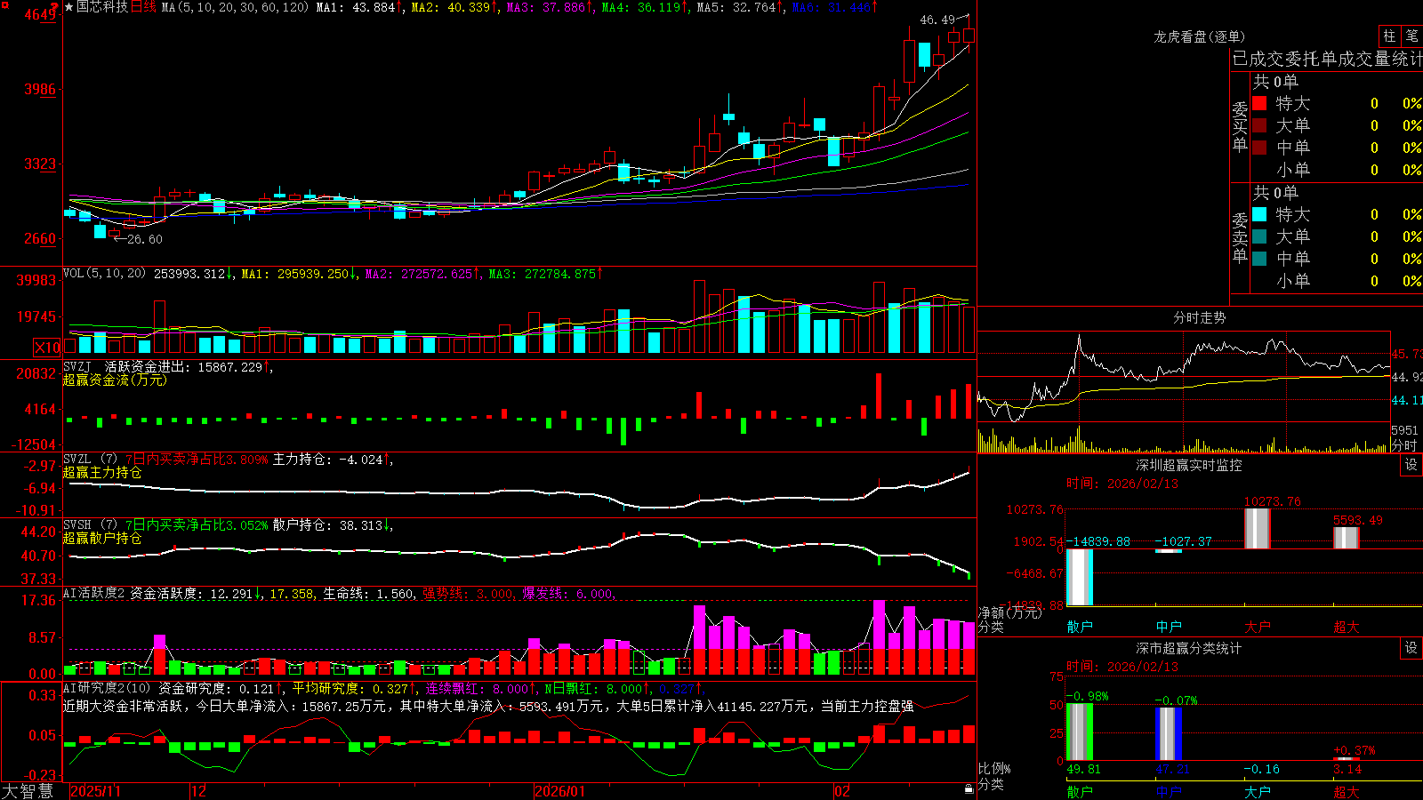The height and width of the screenshot is (800, 1423).
Task: Click the 大智慧 logo at bottom left
Action: pyautogui.click(x=28, y=791)
